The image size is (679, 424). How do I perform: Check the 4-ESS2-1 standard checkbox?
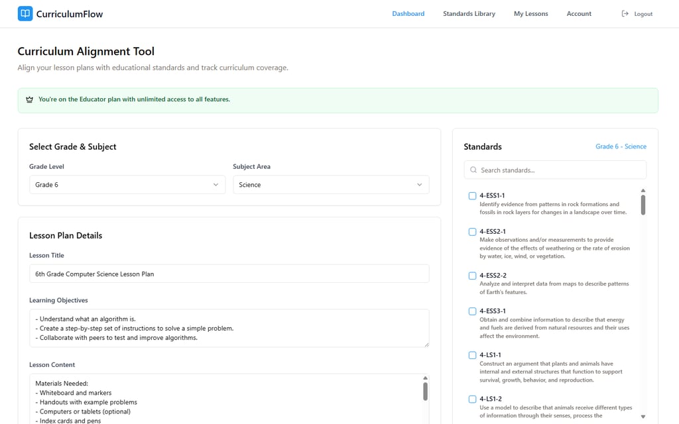click(472, 232)
